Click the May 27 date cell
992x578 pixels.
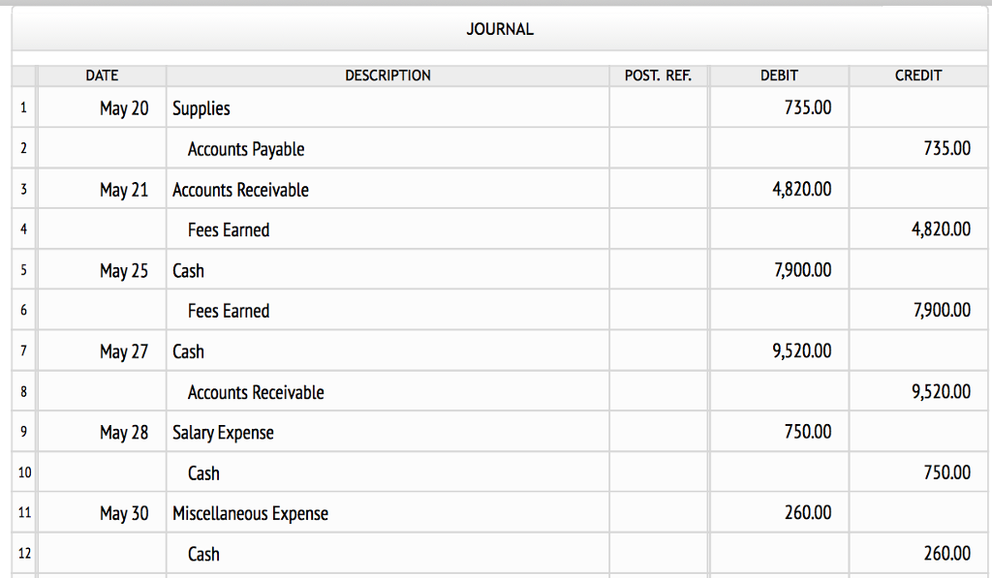pyautogui.click(x=102, y=351)
